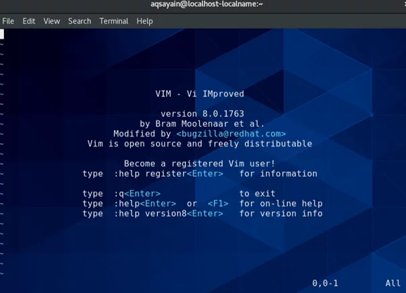This screenshot has width=406, height=293.
Task: Click the 'version 8.0.1763' line
Action: coord(202,114)
